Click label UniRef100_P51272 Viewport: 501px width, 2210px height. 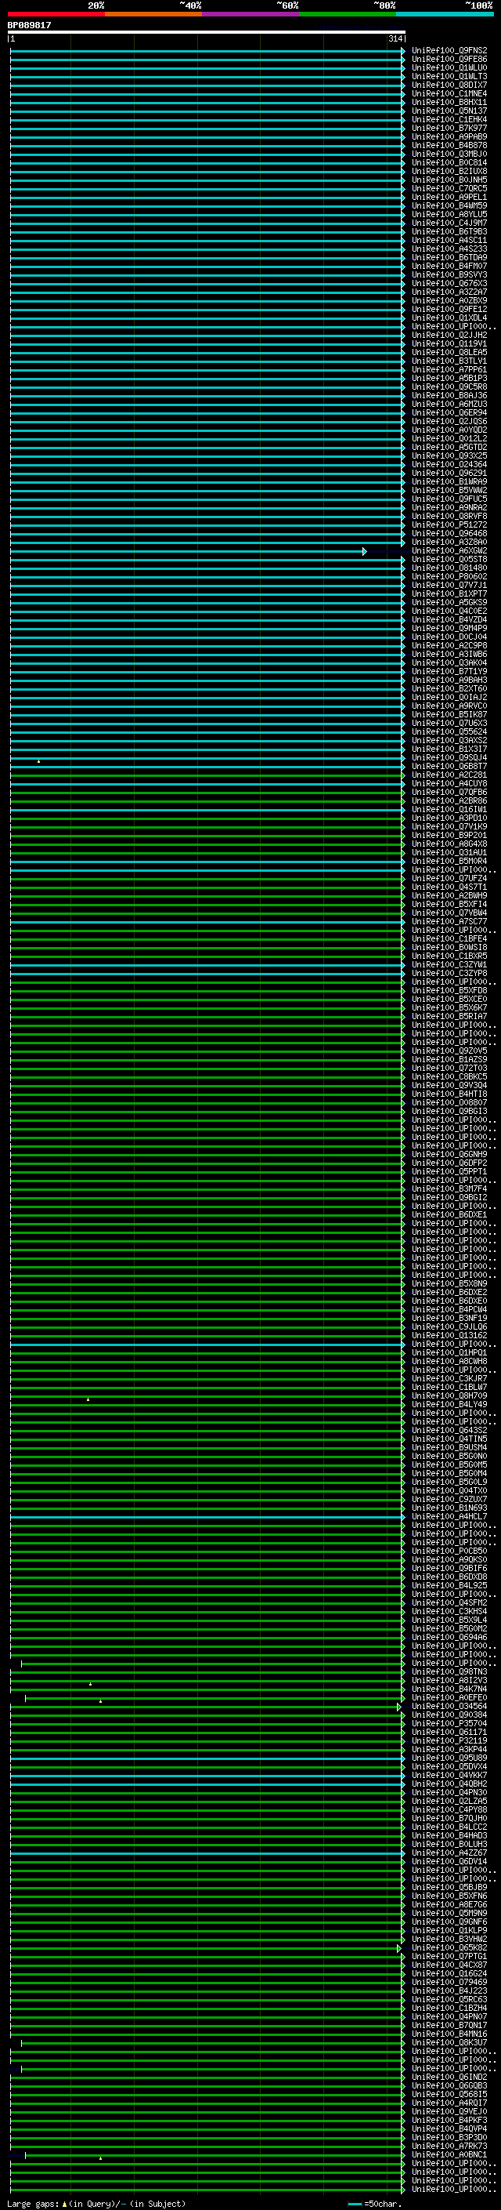point(449,525)
